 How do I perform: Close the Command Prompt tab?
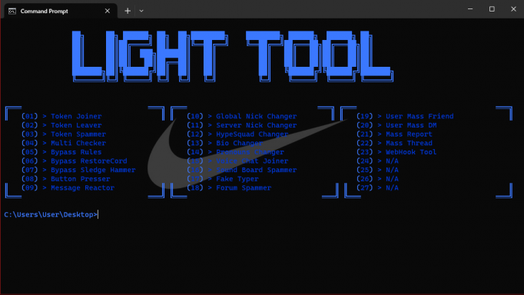coord(108,11)
